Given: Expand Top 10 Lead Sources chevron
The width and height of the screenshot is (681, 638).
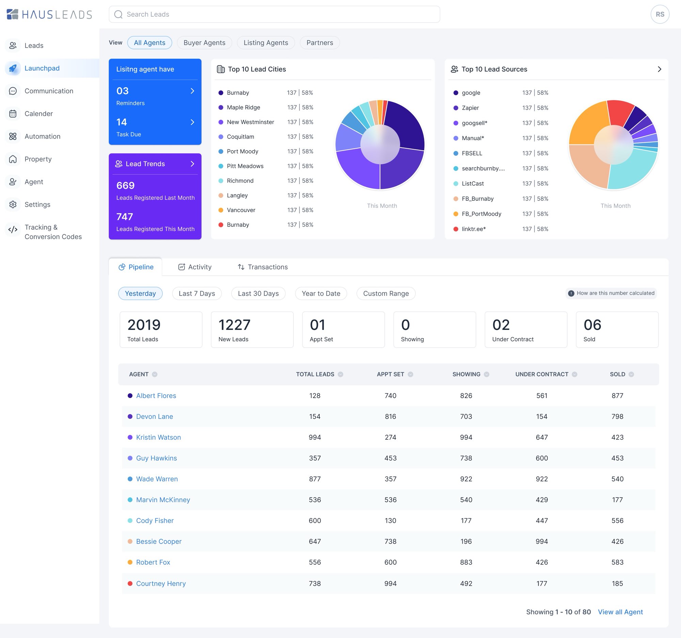Looking at the screenshot, I should [660, 69].
